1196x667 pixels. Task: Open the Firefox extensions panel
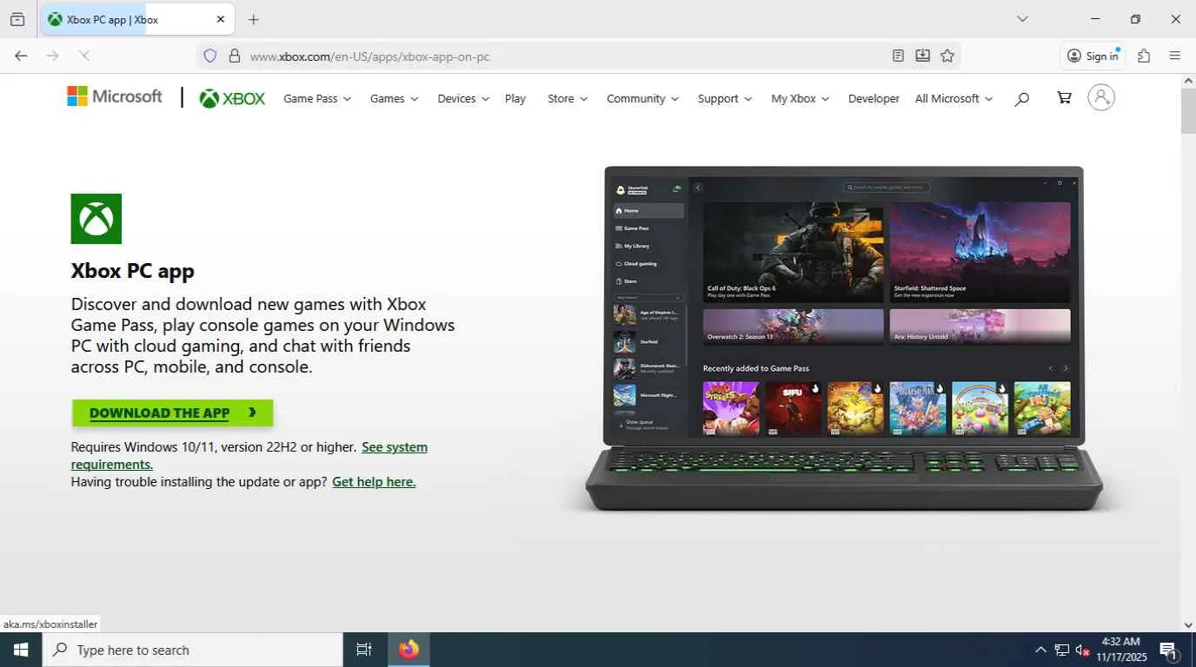(1144, 56)
